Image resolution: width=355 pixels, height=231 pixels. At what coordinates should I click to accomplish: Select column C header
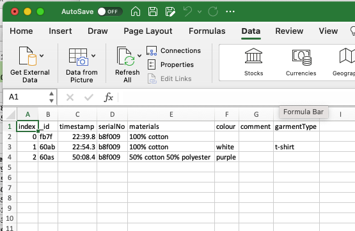77,114
